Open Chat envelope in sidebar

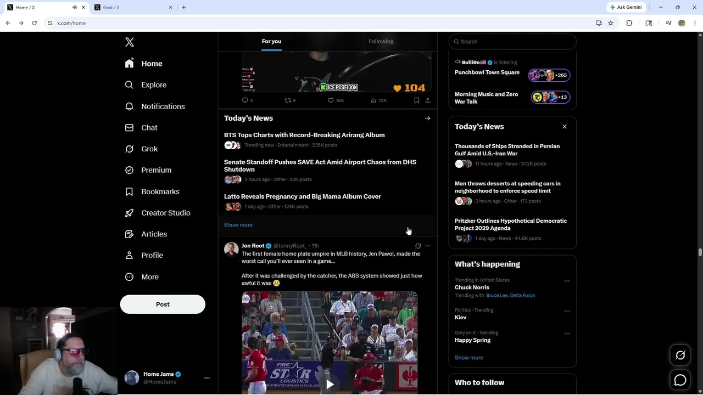click(x=129, y=127)
